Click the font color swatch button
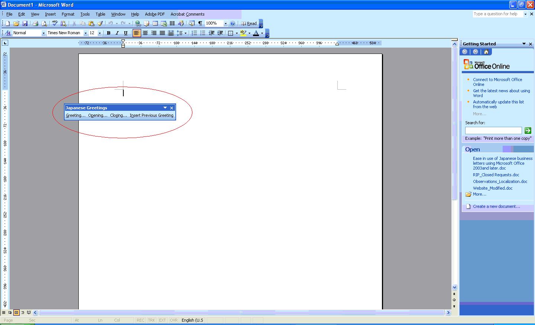Image resolution: width=535 pixels, height=325 pixels. coord(256,33)
